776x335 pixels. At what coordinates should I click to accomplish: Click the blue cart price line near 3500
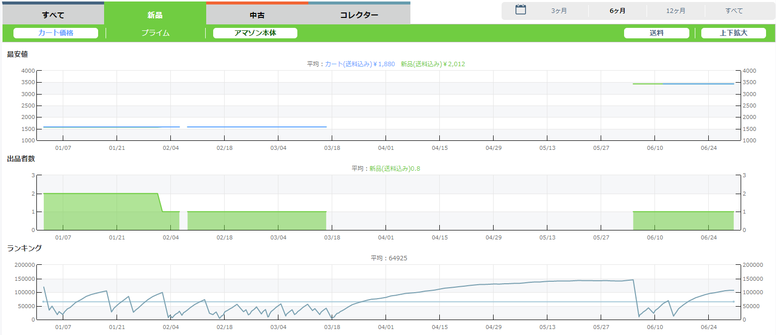click(x=697, y=84)
